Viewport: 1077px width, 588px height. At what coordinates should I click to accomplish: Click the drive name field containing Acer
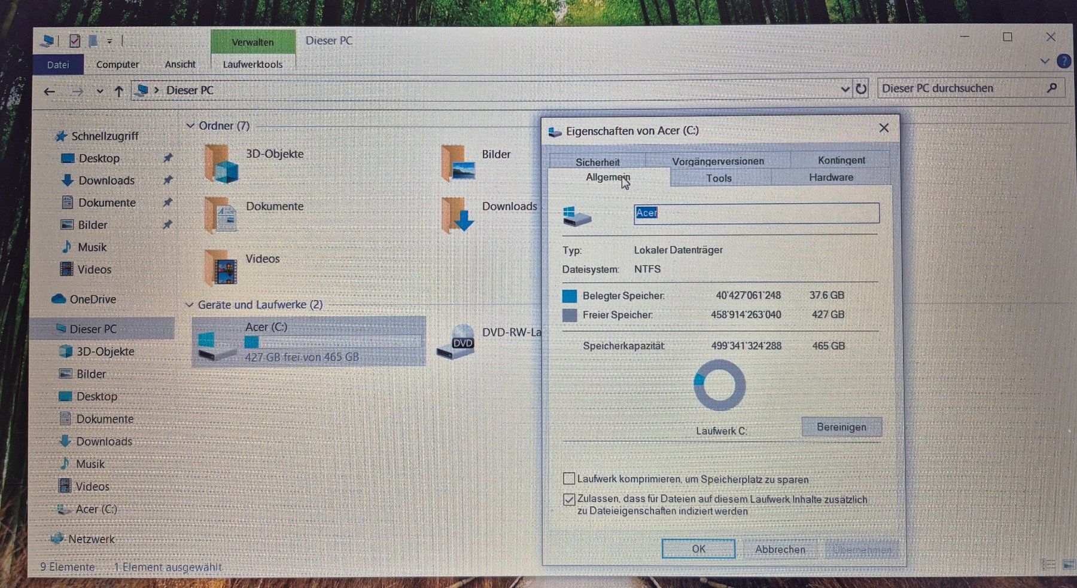coord(756,213)
